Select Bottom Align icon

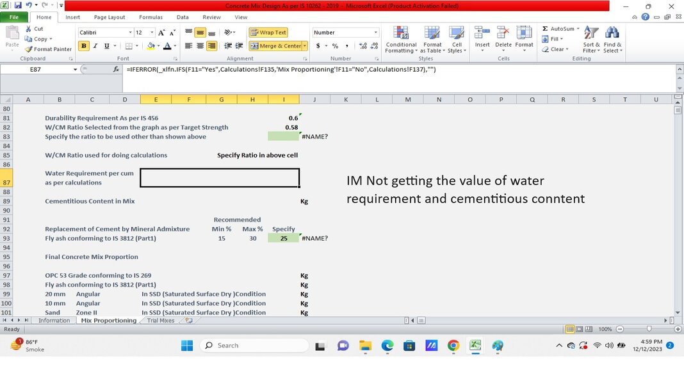(211, 33)
